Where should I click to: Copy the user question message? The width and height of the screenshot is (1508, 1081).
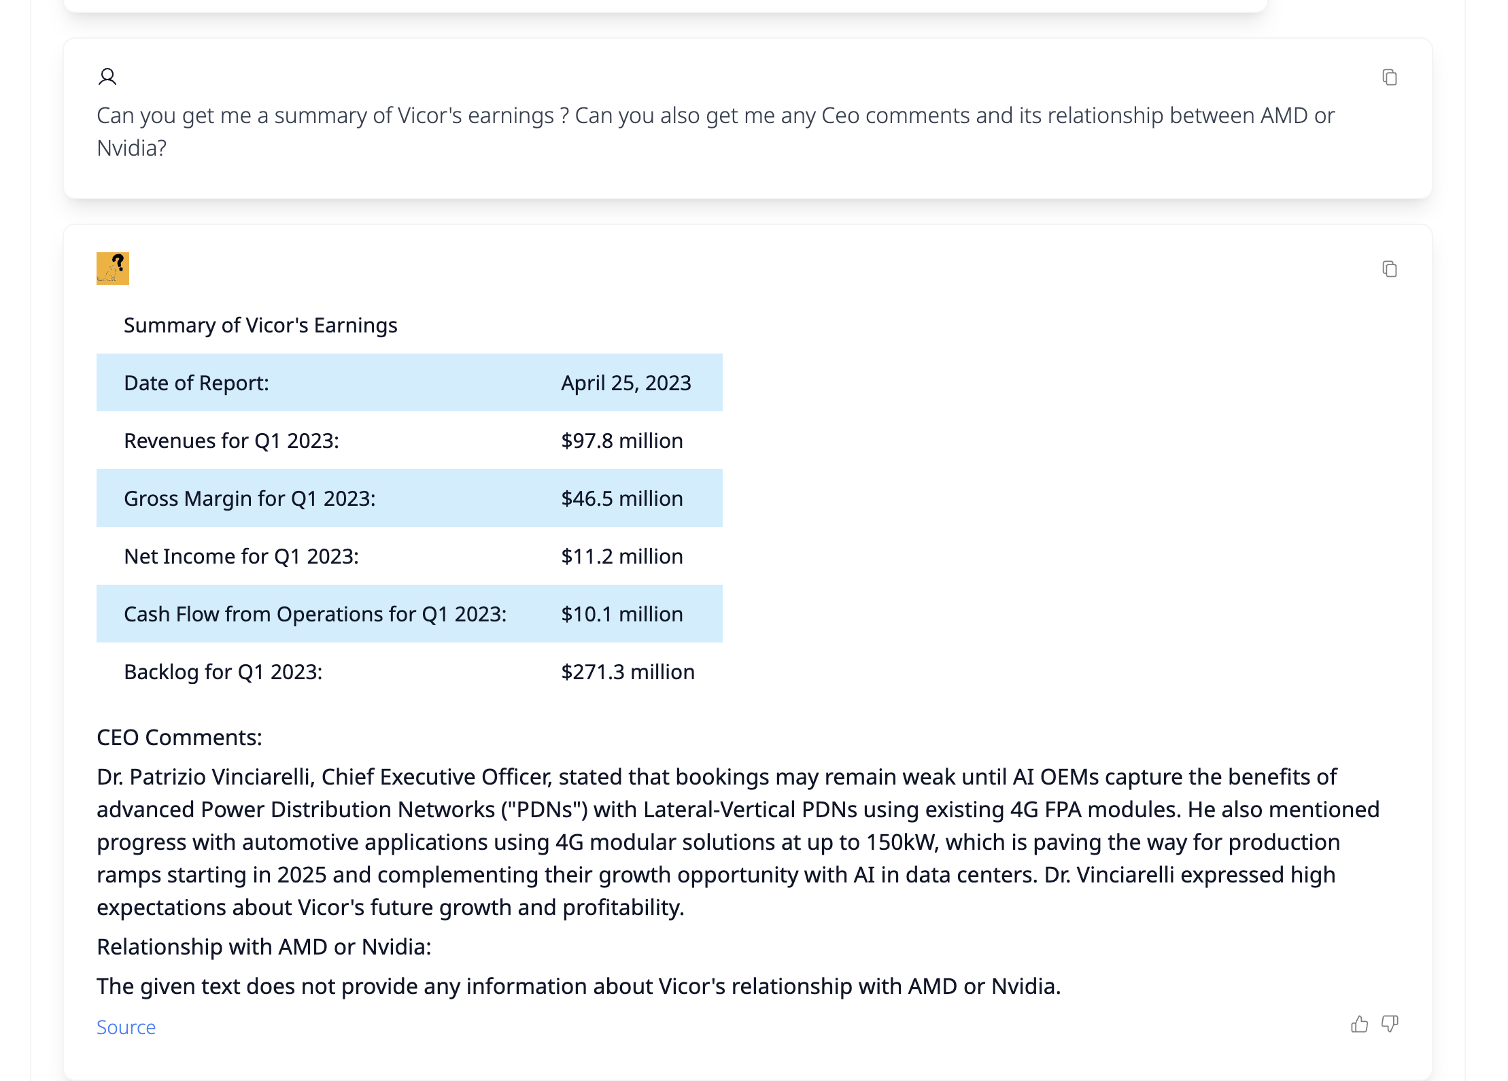click(1389, 78)
